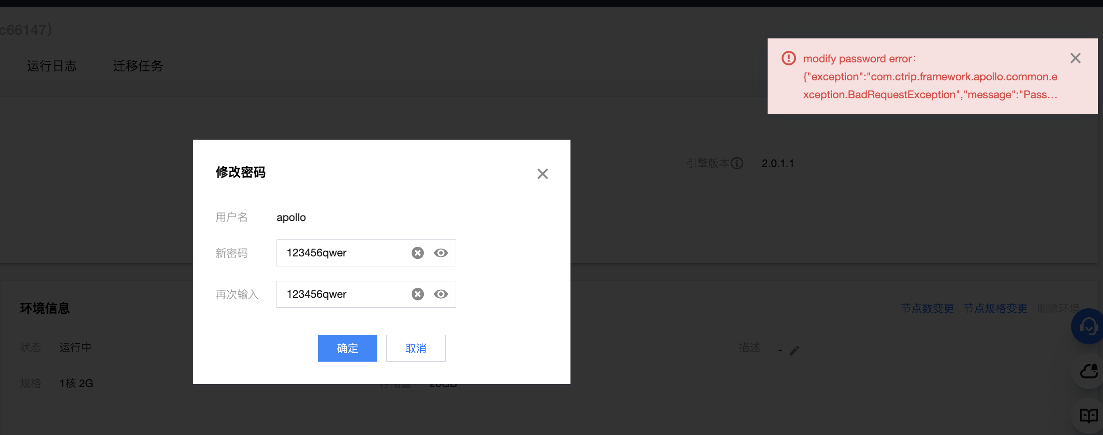Click the floating cloud icon button
This screenshot has height=435, width=1103.
[1089, 372]
